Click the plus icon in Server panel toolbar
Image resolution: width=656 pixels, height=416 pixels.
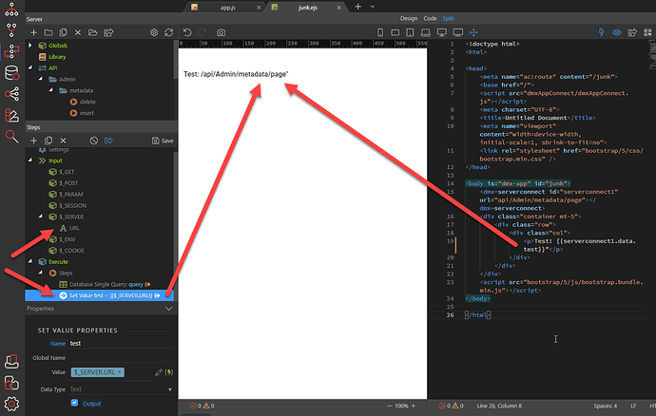tap(34, 32)
